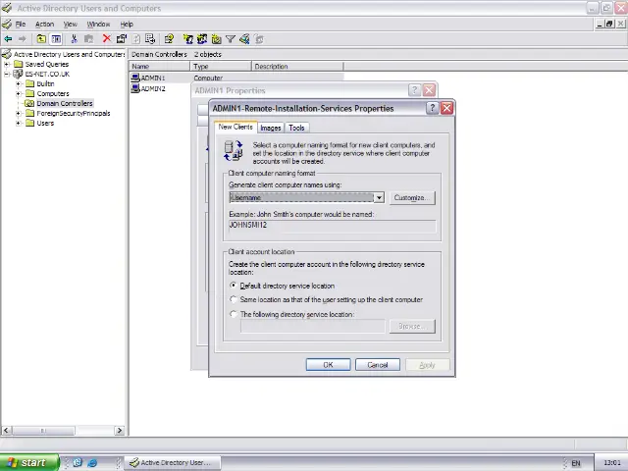Select Default directory service location option
Screen dimensions: 628x471
pos(234,286)
